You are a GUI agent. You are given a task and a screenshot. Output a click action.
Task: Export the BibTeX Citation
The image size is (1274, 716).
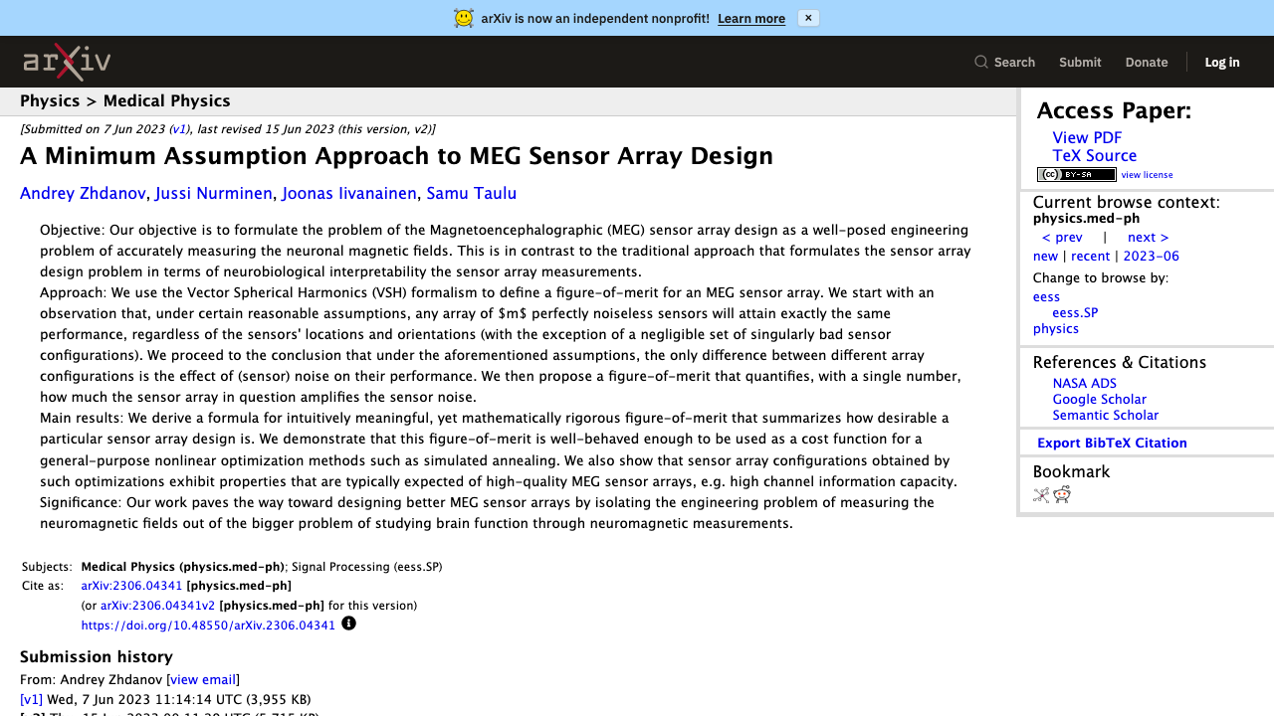(1112, 444)
